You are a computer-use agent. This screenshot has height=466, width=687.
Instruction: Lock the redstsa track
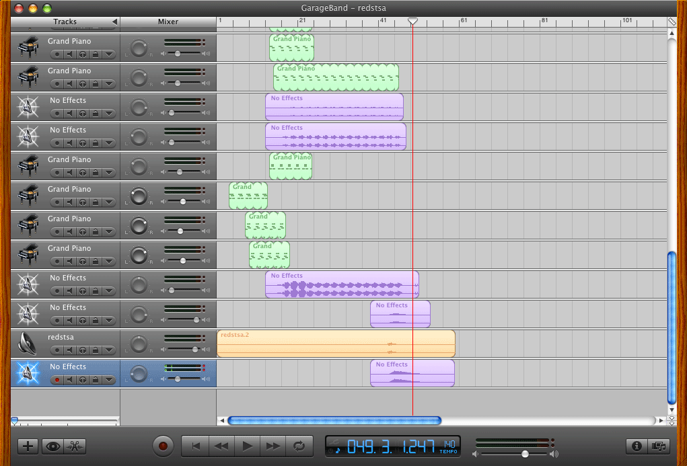(96, 350)
